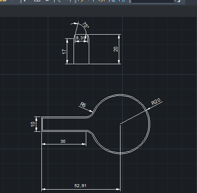Select the 30 horizontal dimension text

click(63, 141)
